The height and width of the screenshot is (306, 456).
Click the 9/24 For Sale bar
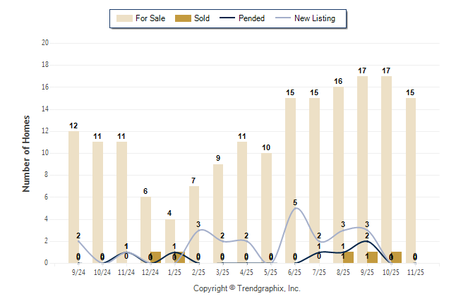tap(74, 197)
